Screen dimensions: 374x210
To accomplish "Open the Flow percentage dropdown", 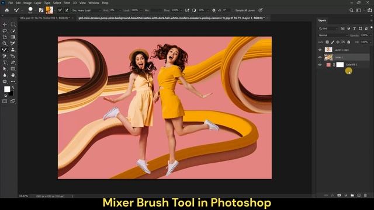I will point(181,10).
